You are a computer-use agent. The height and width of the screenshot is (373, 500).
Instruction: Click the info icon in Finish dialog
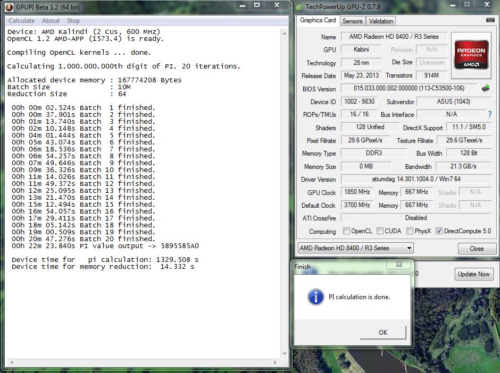[x=315, y=297]
